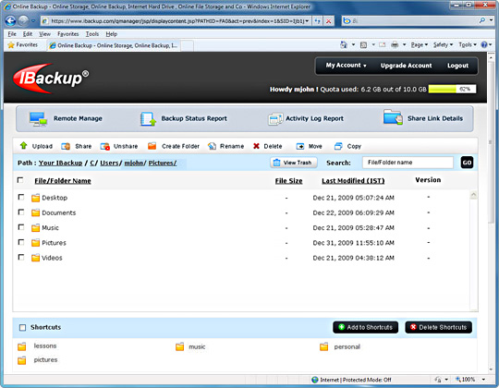The height and width of the screenshot is (388, 499).
Task: Open the View menu
Action: point(44,33)
